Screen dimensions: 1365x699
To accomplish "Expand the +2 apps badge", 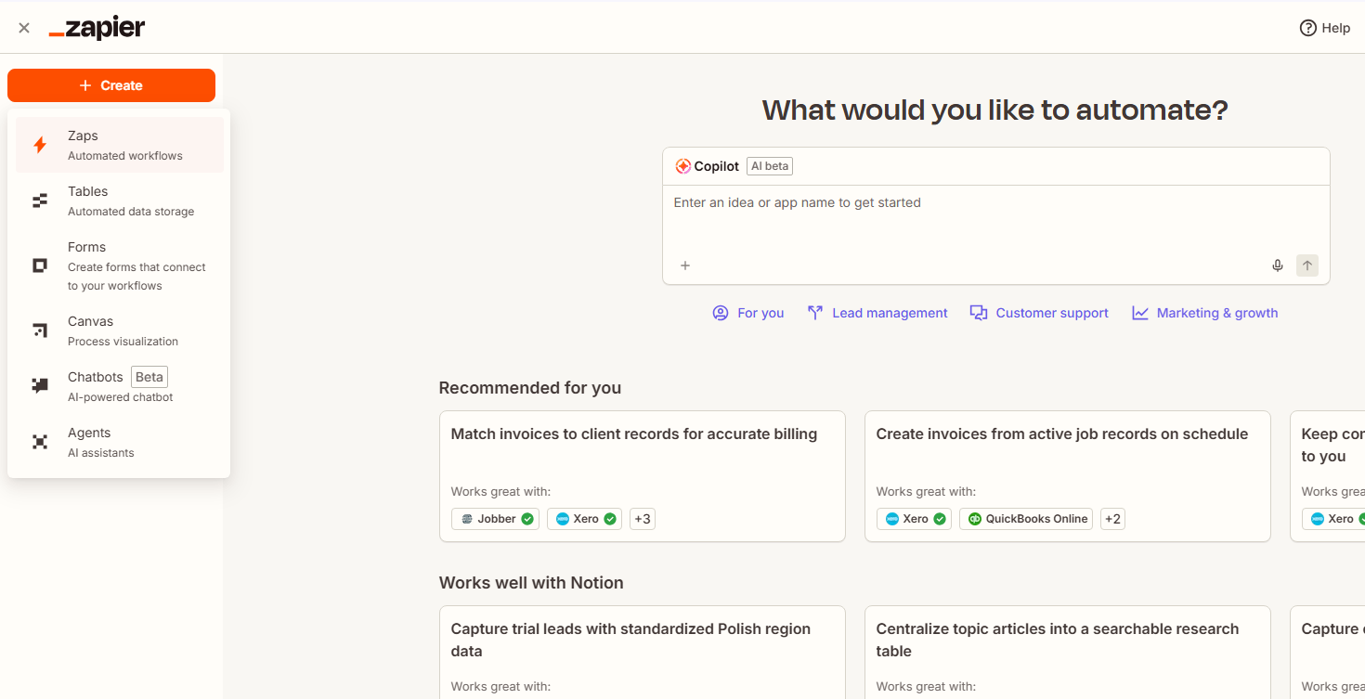I will pyautogui.click(x=1112, y=519).
